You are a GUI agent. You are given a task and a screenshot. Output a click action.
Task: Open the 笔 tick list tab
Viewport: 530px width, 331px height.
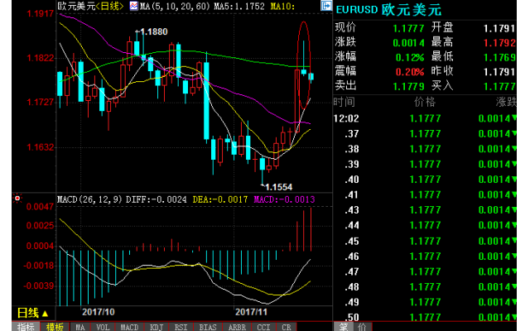tap(340, 326)
